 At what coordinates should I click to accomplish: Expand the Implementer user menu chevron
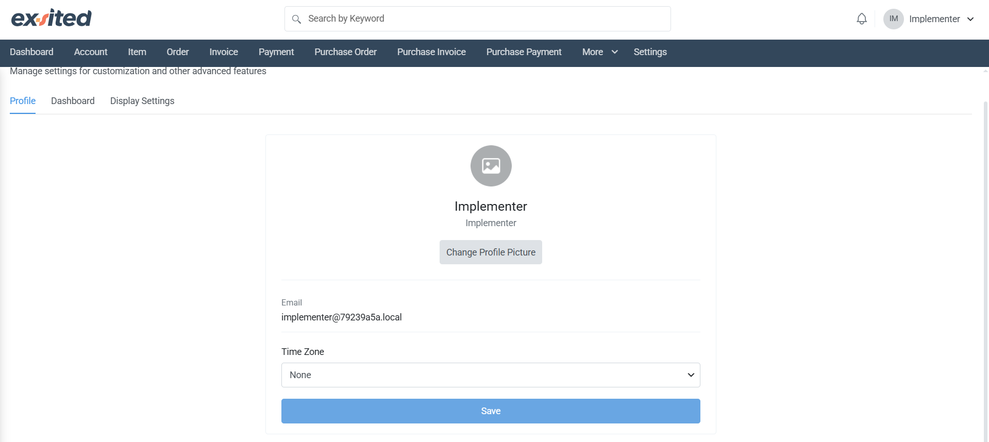click(970, 19)
